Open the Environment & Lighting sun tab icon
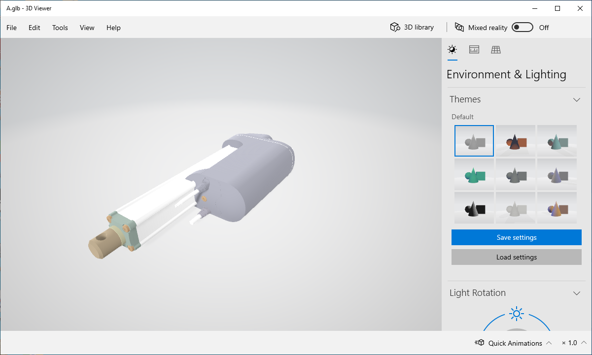Viewport: 592px width, 355px height. [x=452, y=49]
